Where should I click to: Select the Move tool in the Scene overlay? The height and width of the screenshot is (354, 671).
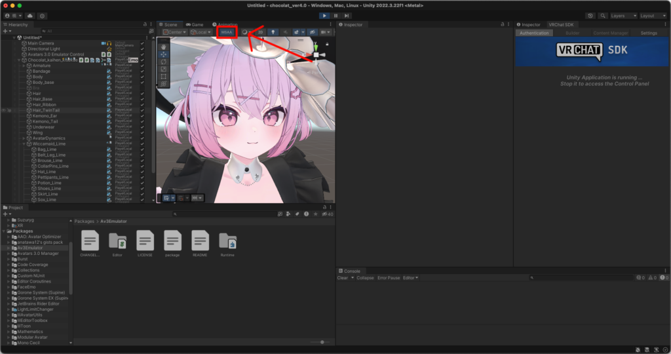(163, 54)
